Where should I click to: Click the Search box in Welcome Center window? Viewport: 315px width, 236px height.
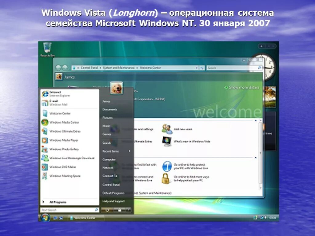click(234, 68)
